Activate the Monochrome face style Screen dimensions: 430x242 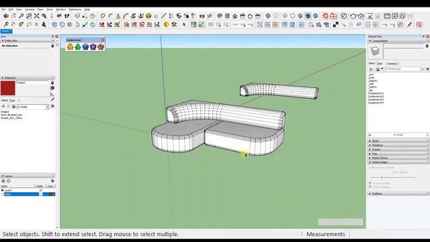coord(316,16)
